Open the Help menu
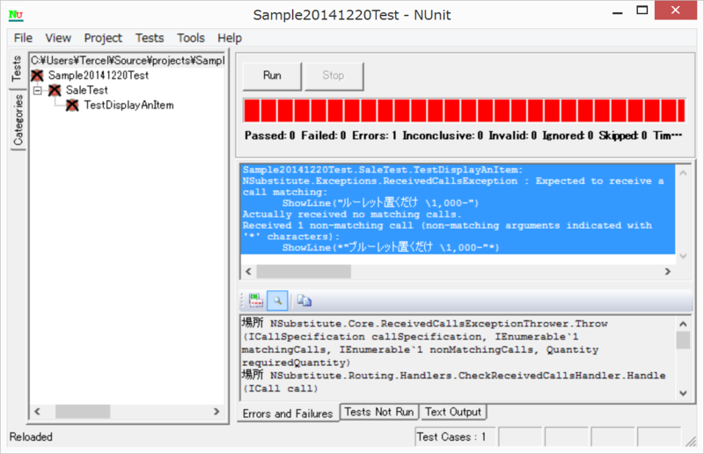 230,38
